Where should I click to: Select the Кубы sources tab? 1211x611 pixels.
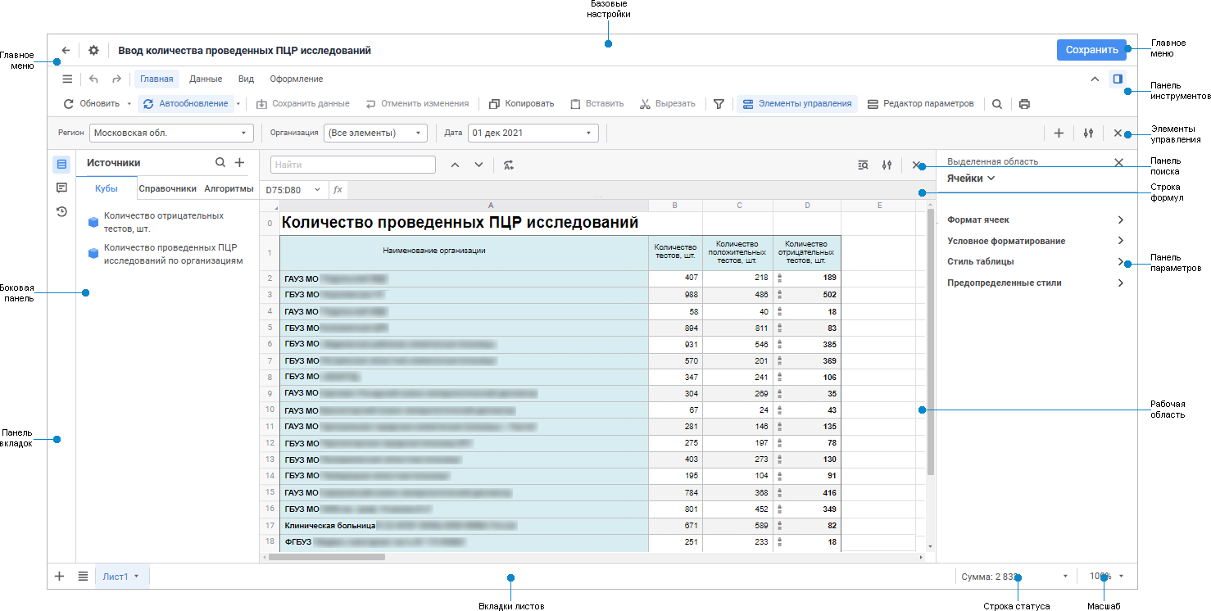[x=107, y=188]
